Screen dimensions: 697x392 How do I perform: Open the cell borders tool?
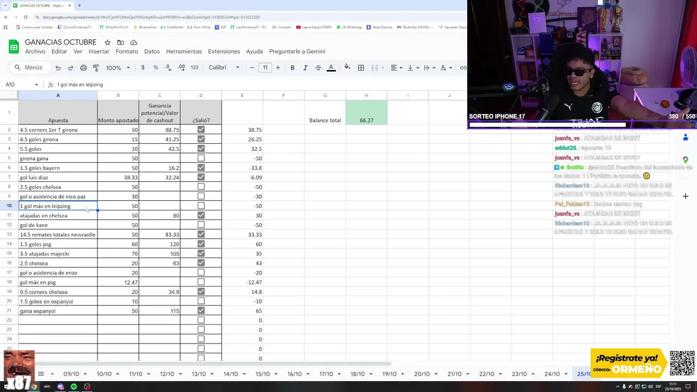tap(361, 68)
